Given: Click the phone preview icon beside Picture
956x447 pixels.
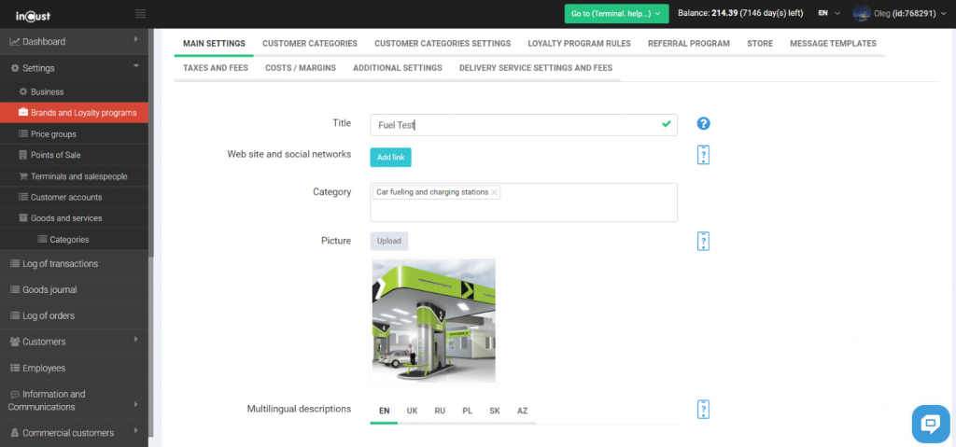Looking at the screenshot, I should point(704,241).
